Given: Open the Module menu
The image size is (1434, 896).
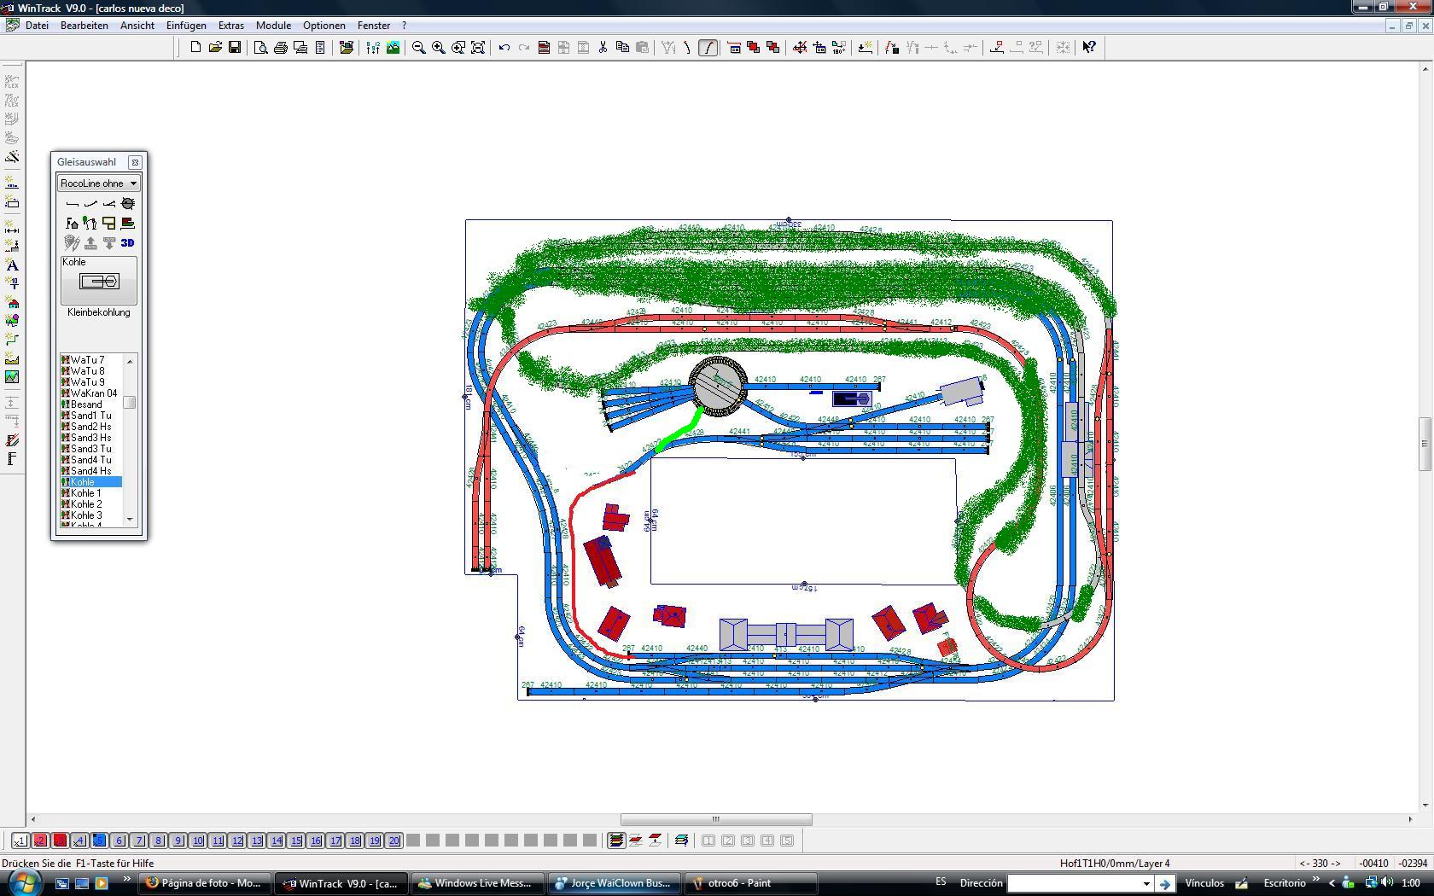Looking at the screenshot, I should (273, 26).
